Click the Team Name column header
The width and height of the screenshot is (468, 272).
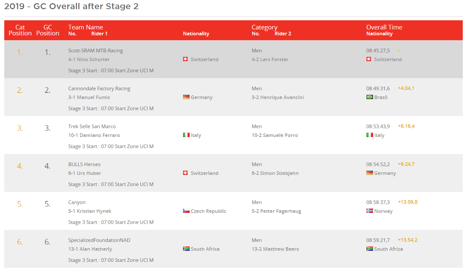[85, 27]
